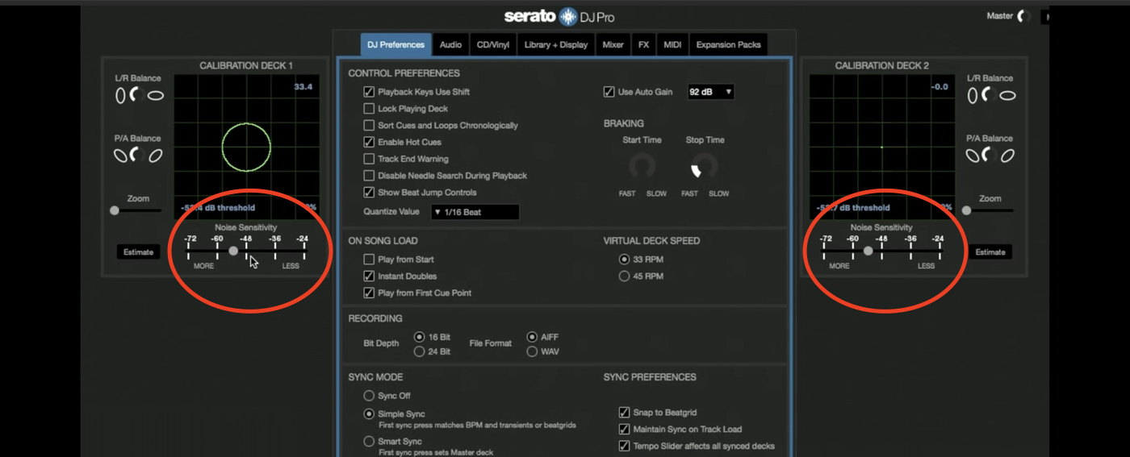
Task: Click the Braking Start Time knob
Action: [642, 167]
